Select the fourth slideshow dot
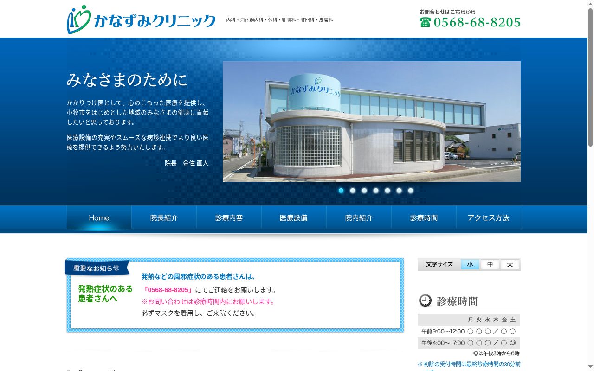This screenshot has width=594, height=371. (x=376, y=191)
